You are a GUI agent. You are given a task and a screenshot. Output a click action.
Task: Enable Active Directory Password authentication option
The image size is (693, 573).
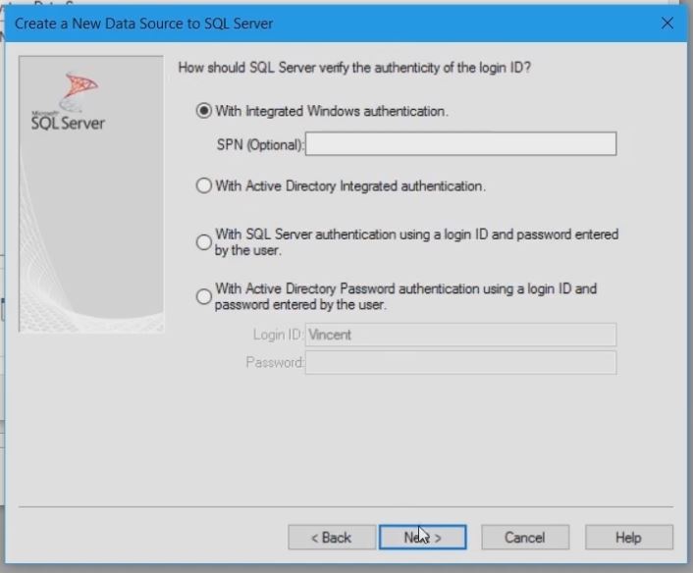pyautogui.click(x=204, y=296)
